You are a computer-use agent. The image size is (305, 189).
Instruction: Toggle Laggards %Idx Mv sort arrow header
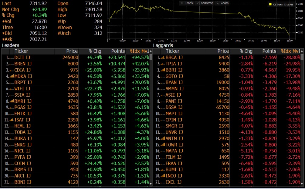[291, 51]
